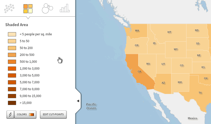Select the bubble visualization icon
The height and width of the screenshot is (124, 211).
[47, 8]
